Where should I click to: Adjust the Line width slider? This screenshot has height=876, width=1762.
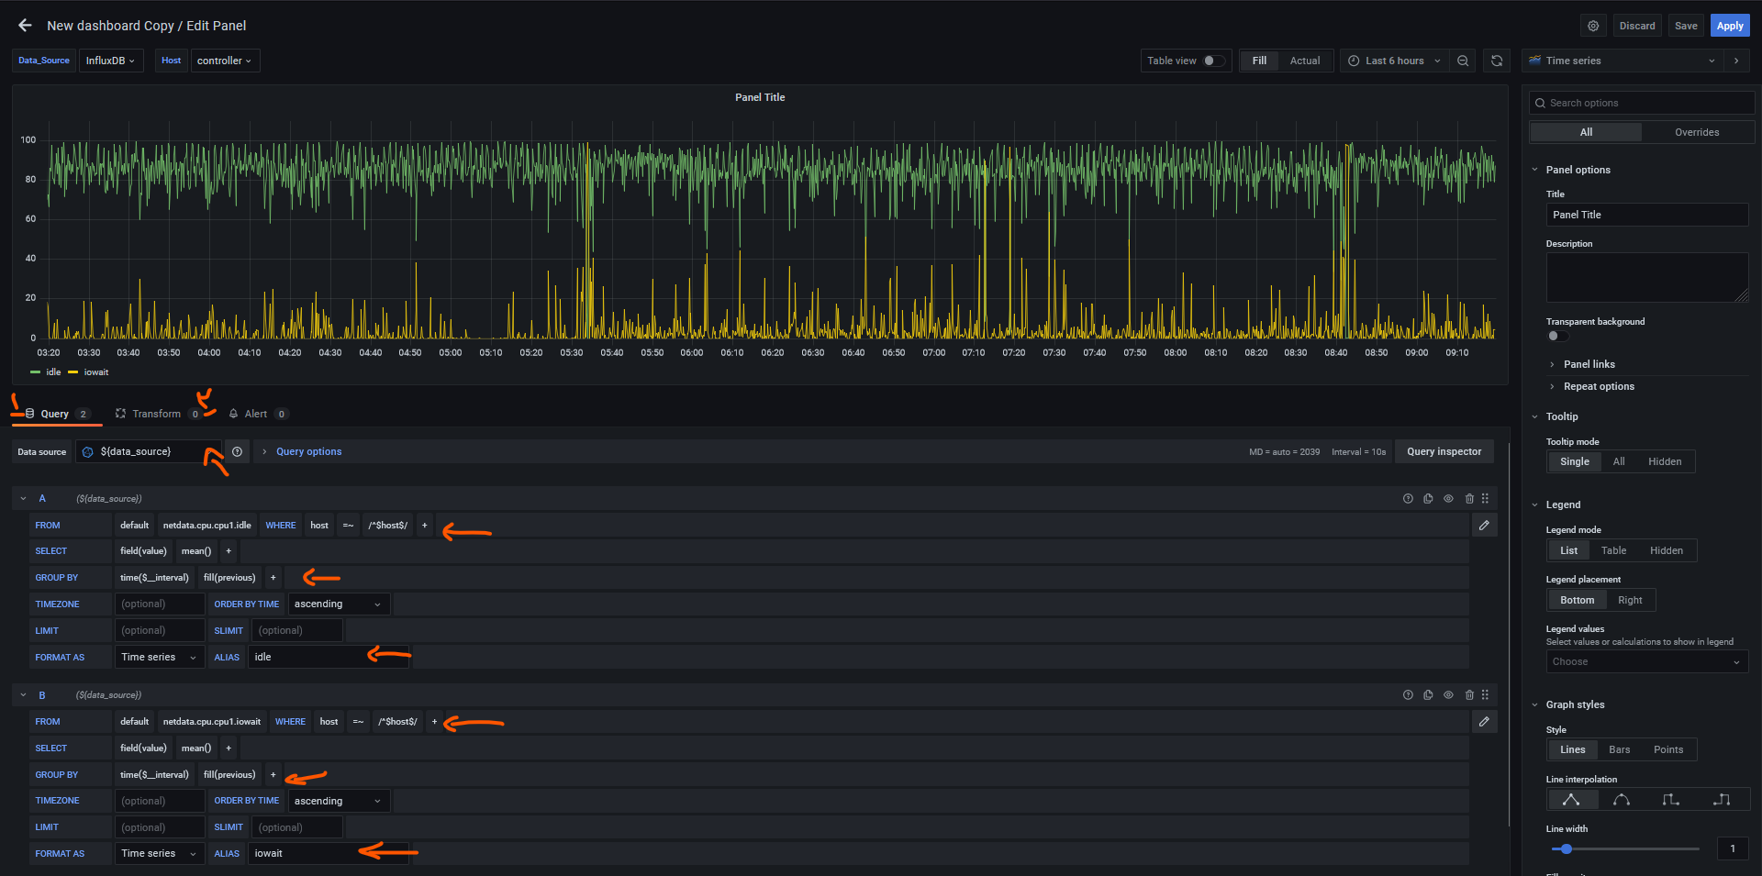click(x=1567, y=849)
